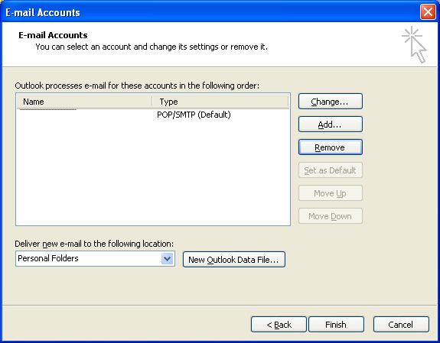This screenshot has height=343, width=440.
Task: Go back with the < Back button
Action: pos(279,325)
